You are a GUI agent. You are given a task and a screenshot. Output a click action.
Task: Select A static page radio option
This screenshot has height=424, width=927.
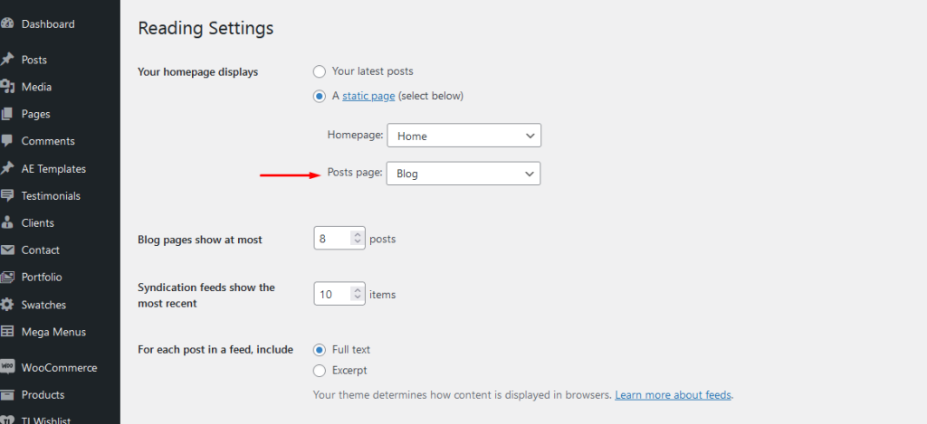tap(320, 96)
